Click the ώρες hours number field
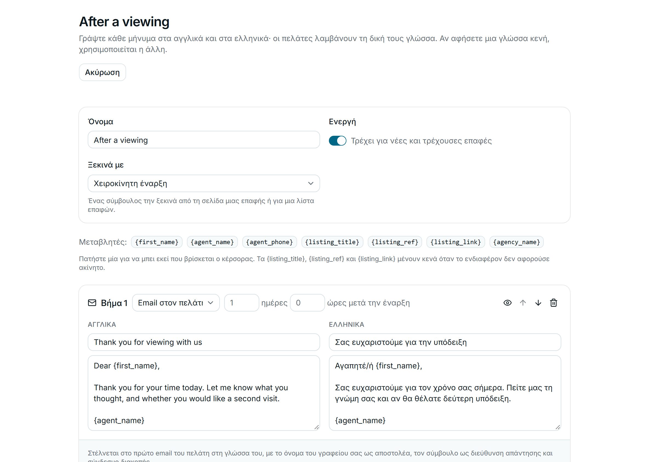The height and width of the screenshot is (462, 649). pos(308,303)
